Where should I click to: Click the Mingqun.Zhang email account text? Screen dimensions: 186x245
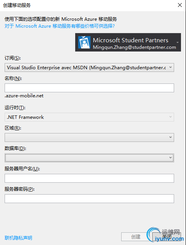tap(135, 47)
